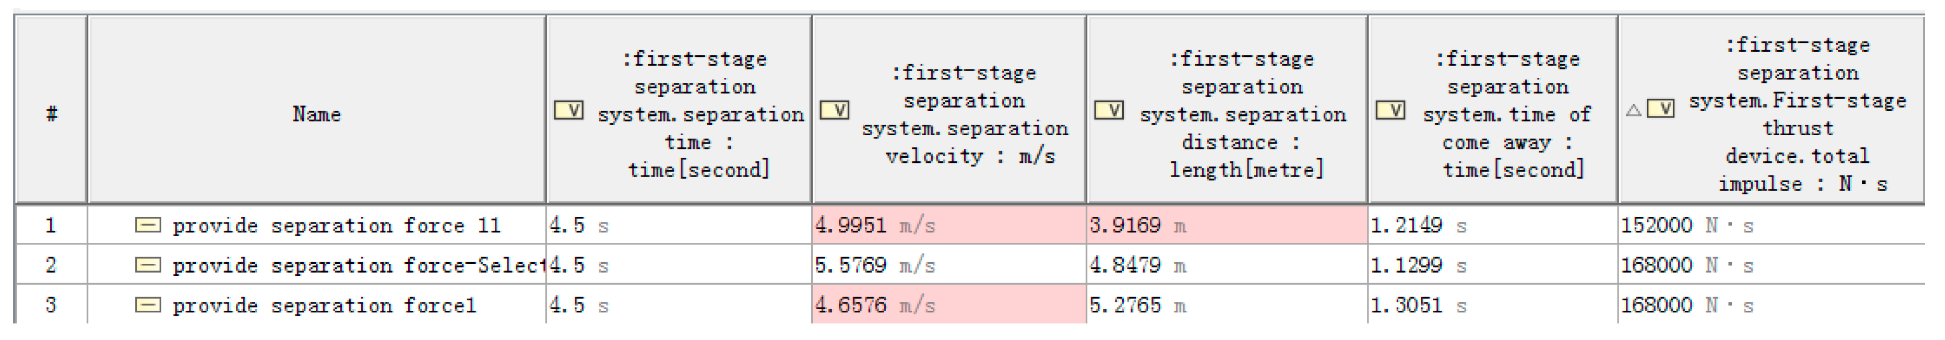Image resolution: width=1945 pixels, height=340 pixels.
Task: Click the value property icon in separation distance header
Action: (x=1108, y=111)
